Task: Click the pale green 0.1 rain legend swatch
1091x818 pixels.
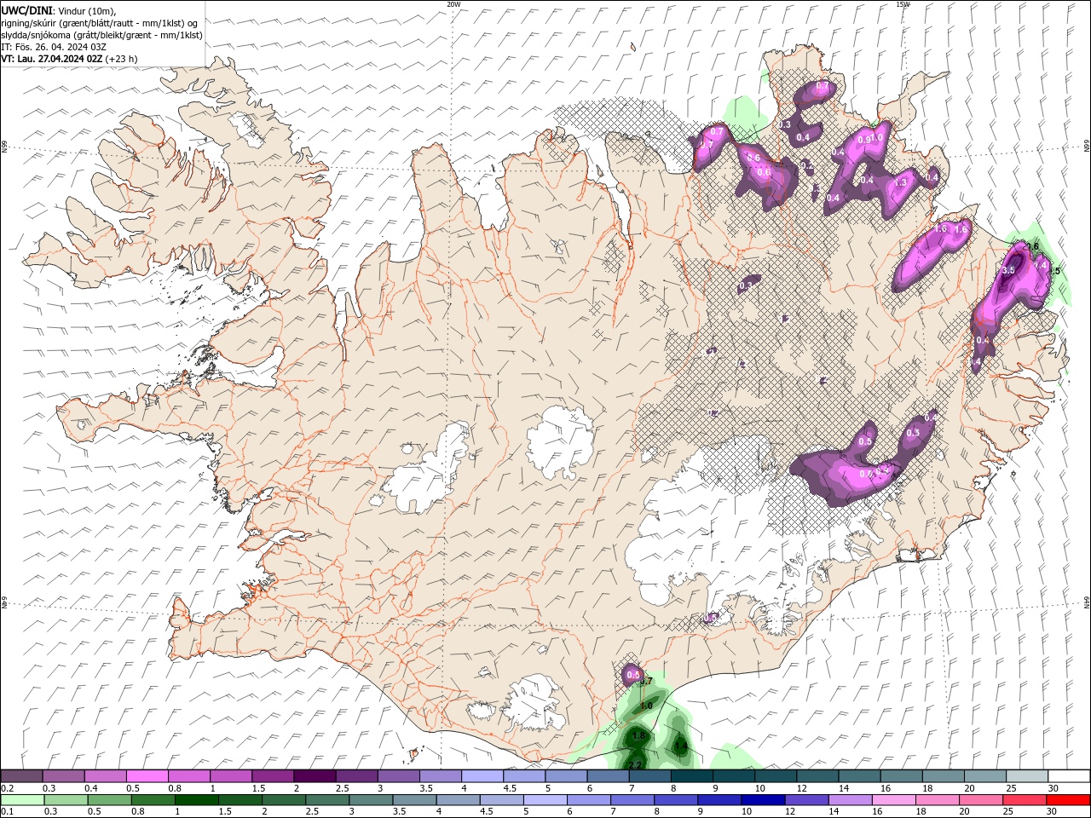Action: click(x=21, y=800)
